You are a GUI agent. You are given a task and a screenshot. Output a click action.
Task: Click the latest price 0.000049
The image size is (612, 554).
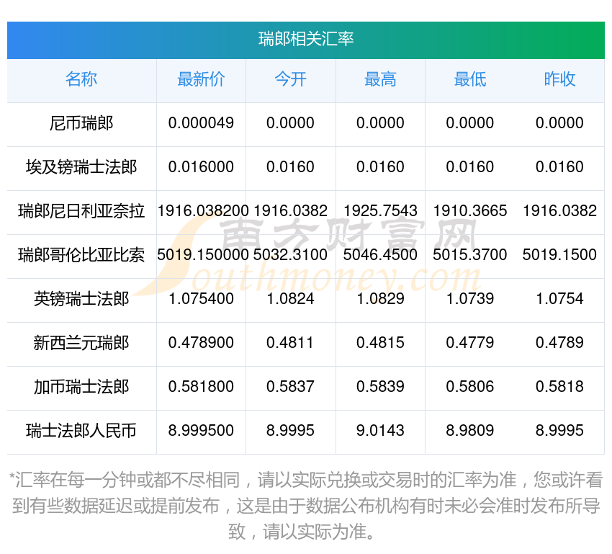pos(201,123)
